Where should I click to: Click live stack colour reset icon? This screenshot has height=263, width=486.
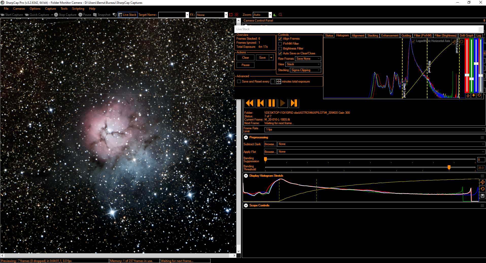coord(479,95)
